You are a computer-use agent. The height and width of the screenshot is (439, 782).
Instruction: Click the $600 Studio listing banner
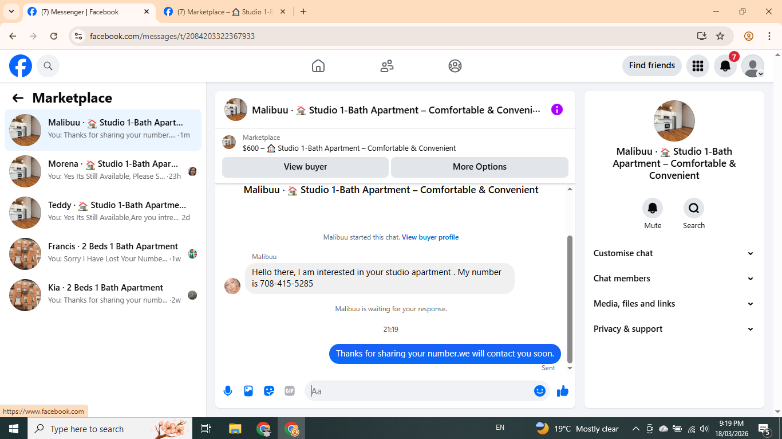click(395, 143)
